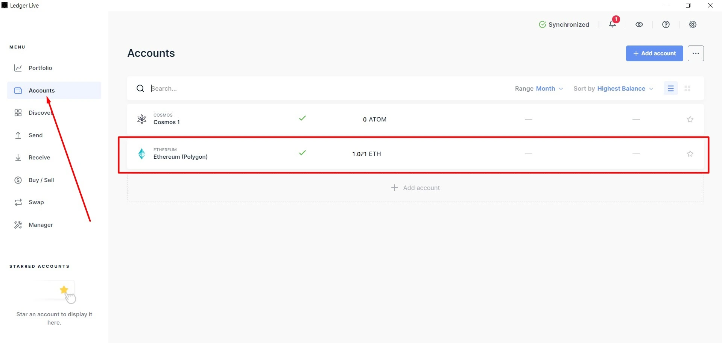Toggle balance visibility with the eye icon
Image resolution: width=722 pixels, height=343 pixels.
click(639, 24)
